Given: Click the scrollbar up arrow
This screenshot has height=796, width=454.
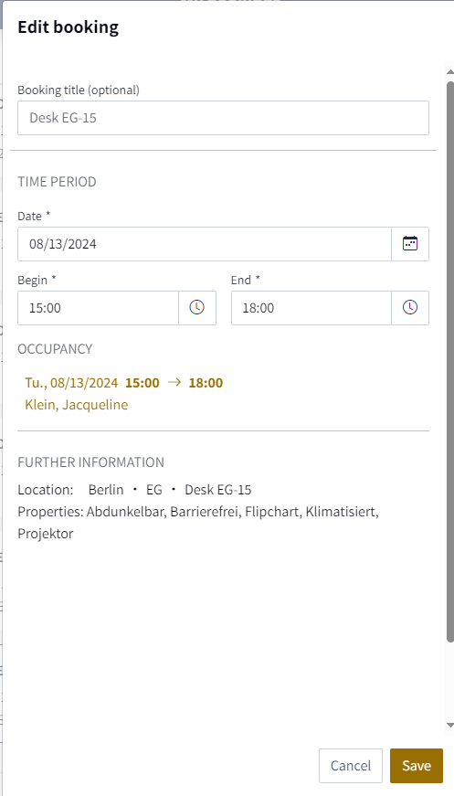Looking at the screenshot, I should (x=449, y=72).
